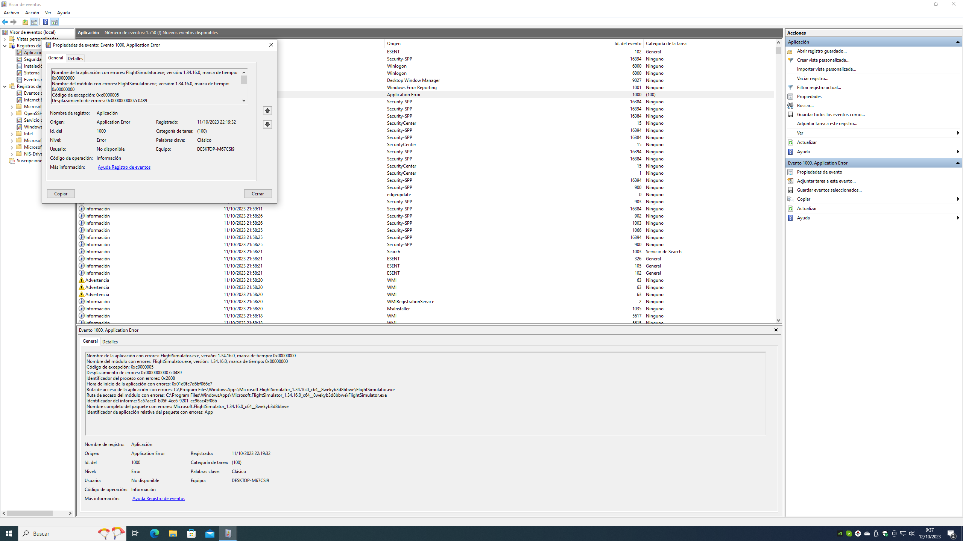Screen dimensions: 963x541
Task: Collapse Registros de Windows tree node
Action: tap(5, 46)
